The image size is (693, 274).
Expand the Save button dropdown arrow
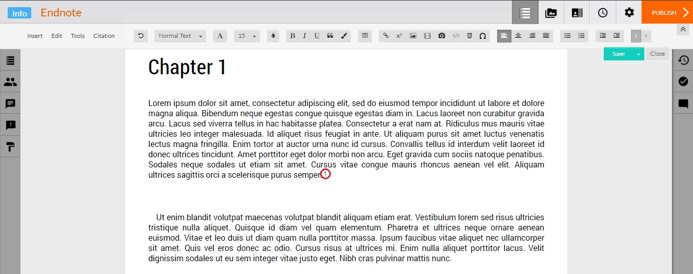point(639,54)
